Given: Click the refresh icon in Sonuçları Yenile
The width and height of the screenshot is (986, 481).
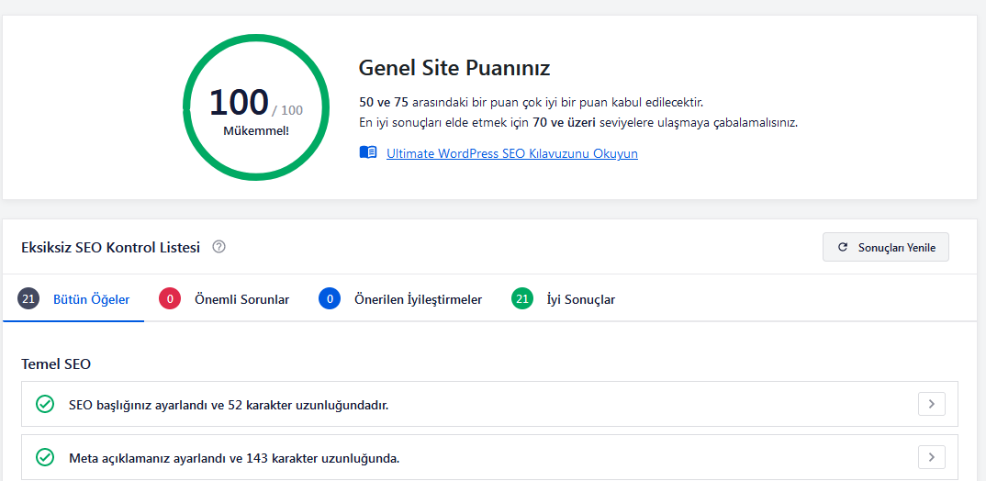Looking at the screenshot, I should click(x=843, y=248).
